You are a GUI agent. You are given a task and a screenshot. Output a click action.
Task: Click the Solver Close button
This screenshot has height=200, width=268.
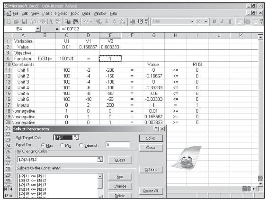(151, 148)
